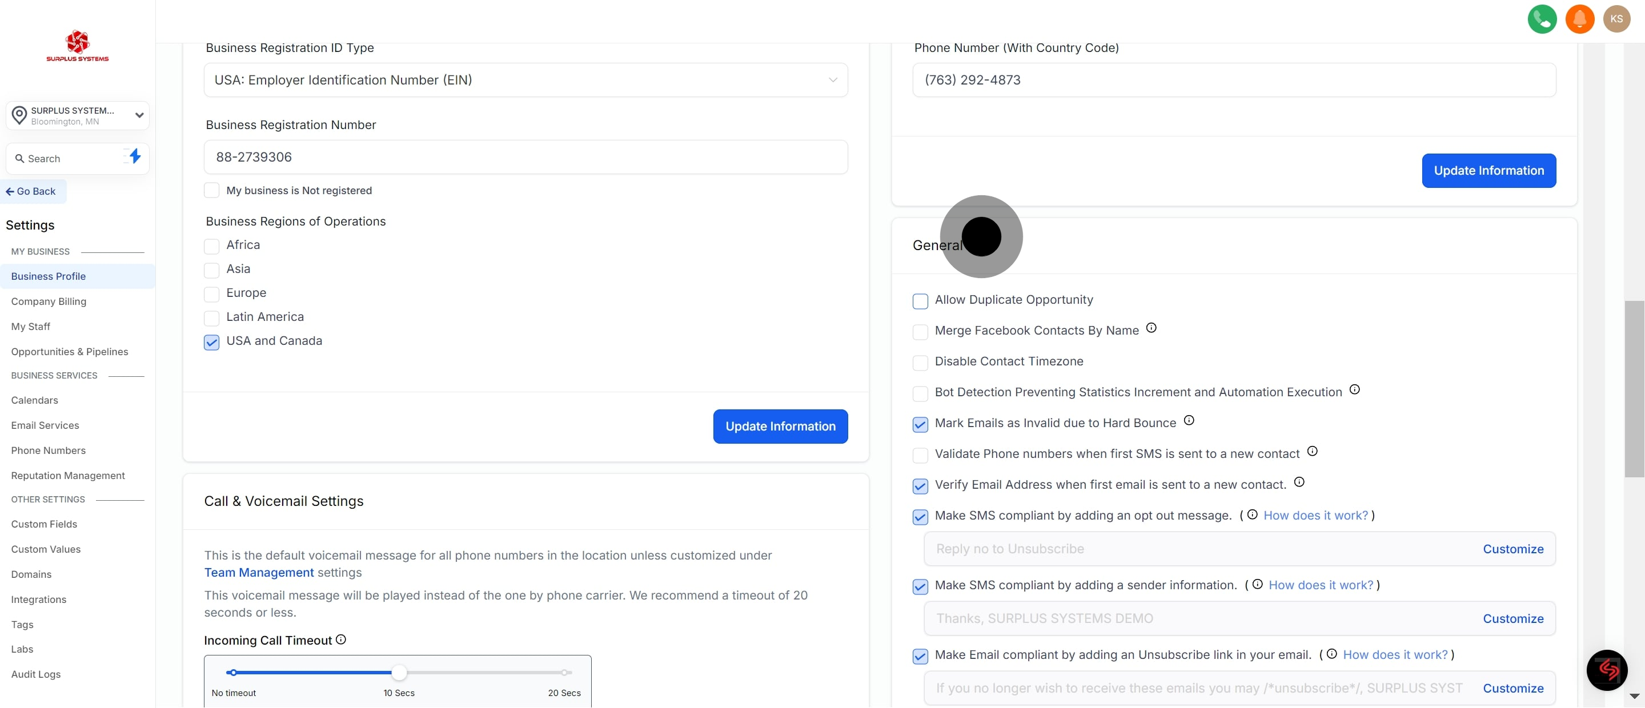
Task: Uncheck the USA and Canada region
Action: click(x=211, y=342)
